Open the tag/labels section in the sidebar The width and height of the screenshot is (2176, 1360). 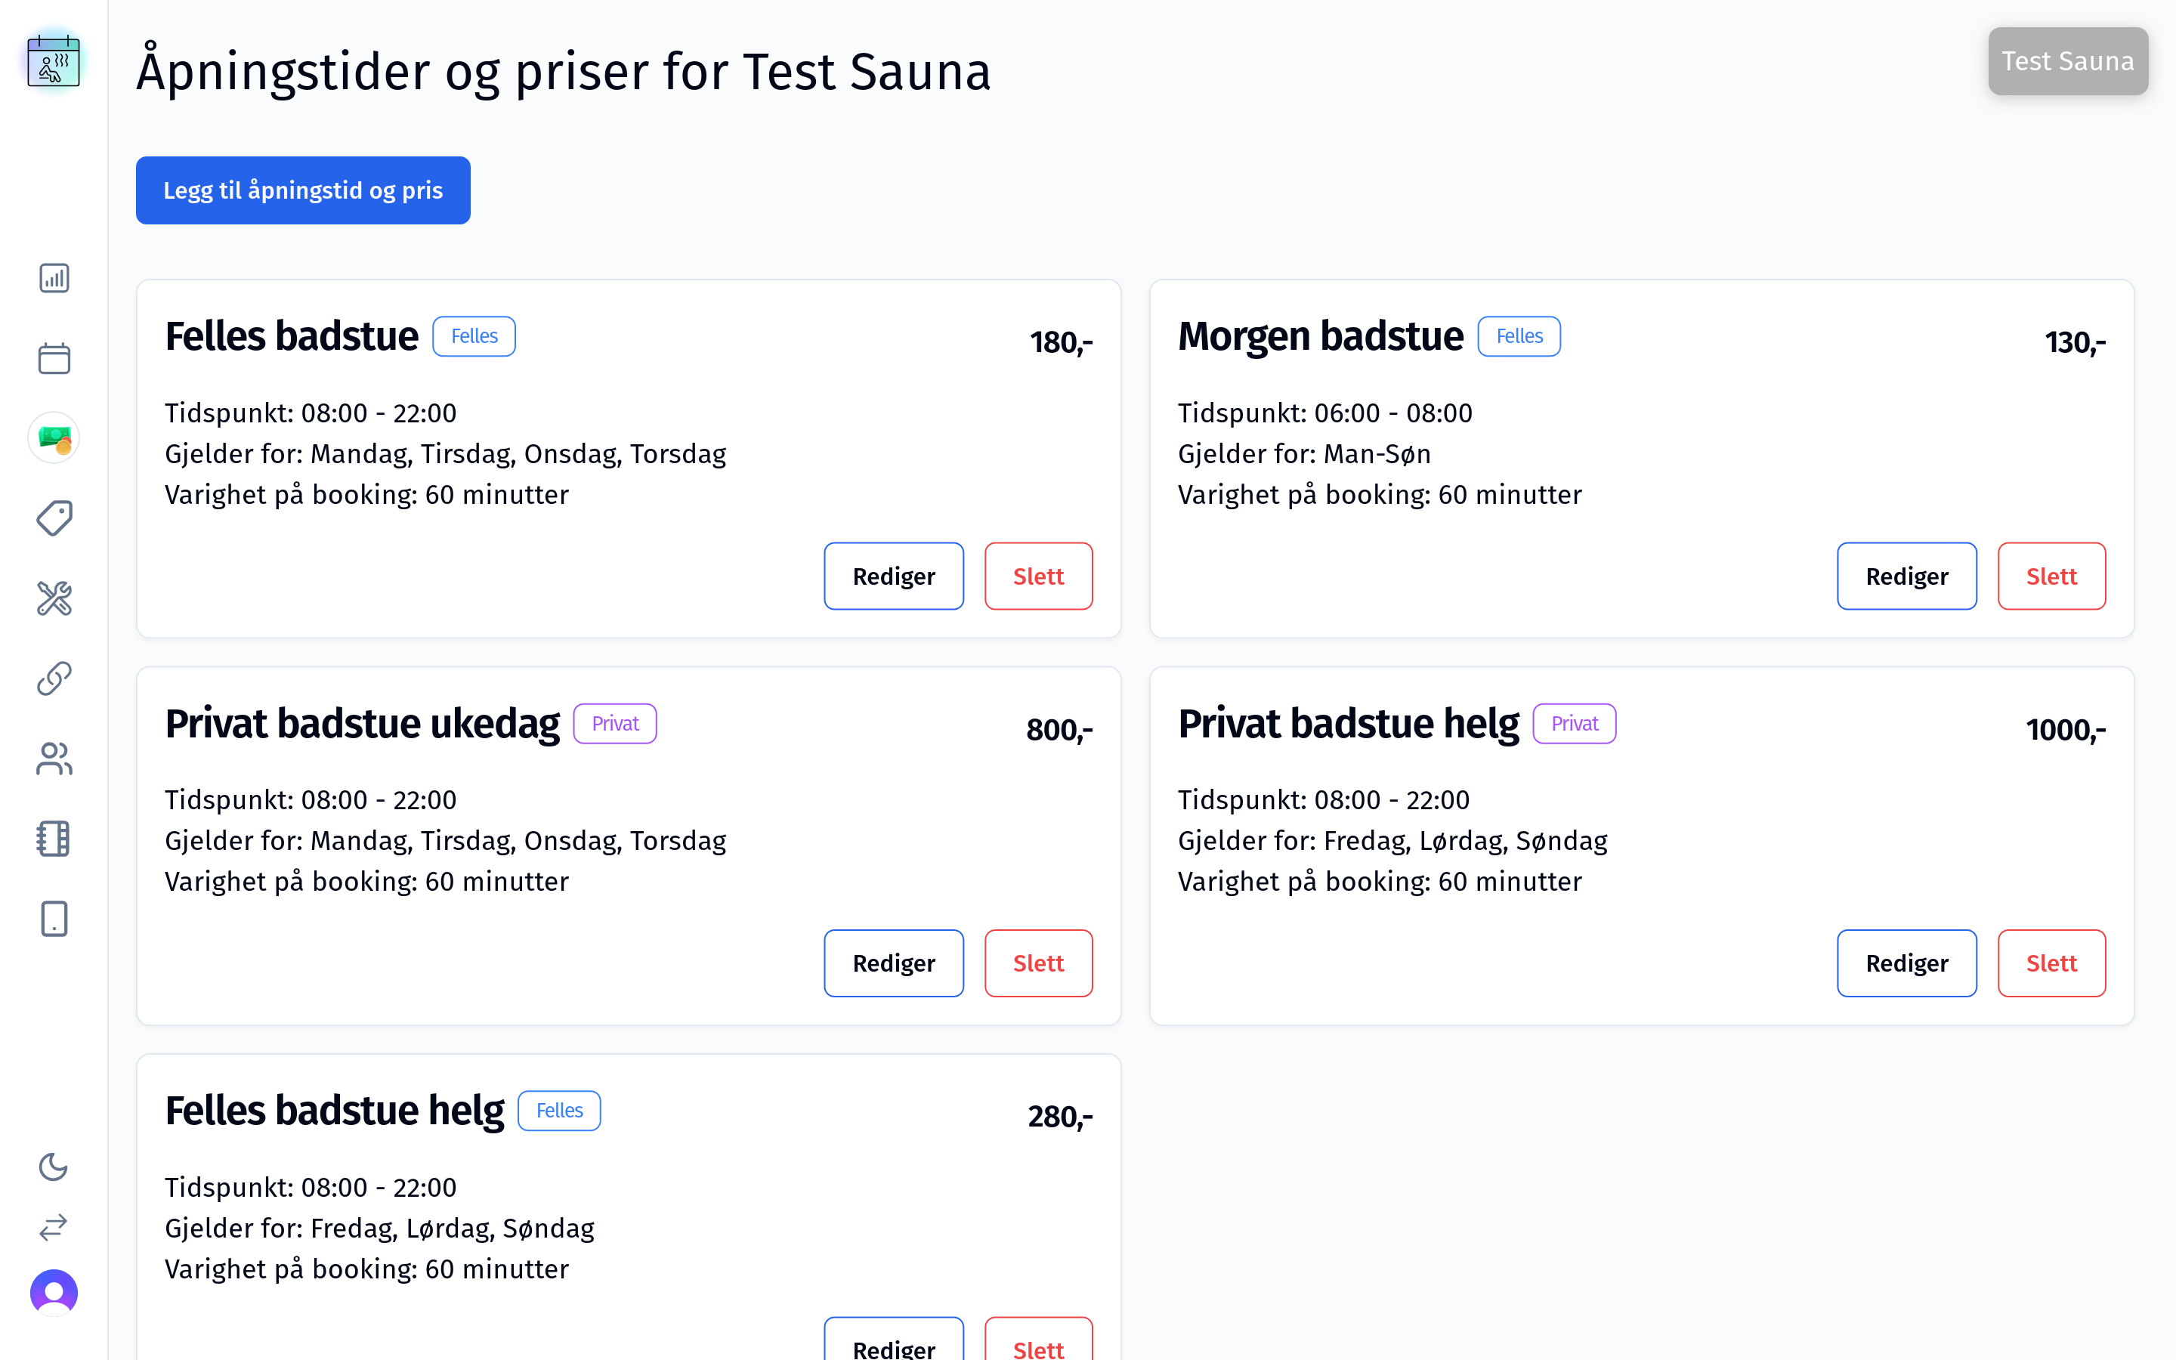click(53, 518)
